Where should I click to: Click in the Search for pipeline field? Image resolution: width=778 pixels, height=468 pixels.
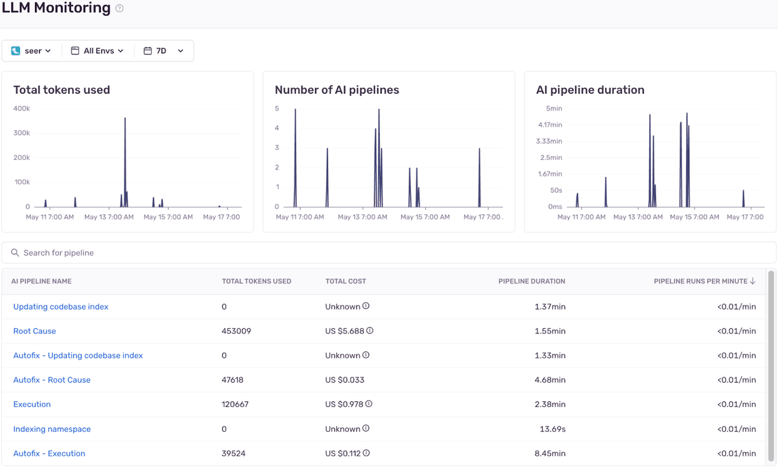[389, 253]
